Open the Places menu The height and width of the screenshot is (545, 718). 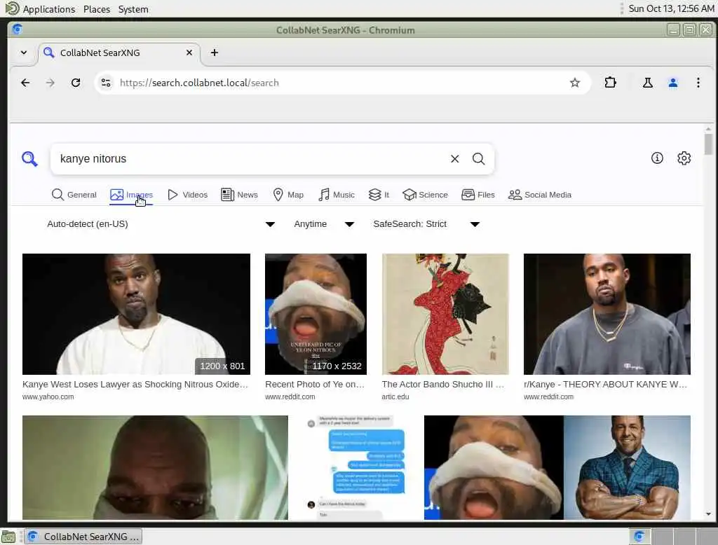tap(97, 9)
